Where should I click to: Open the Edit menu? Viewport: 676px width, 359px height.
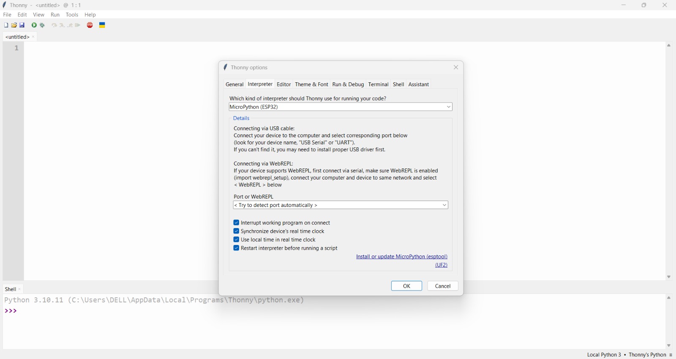22,15
